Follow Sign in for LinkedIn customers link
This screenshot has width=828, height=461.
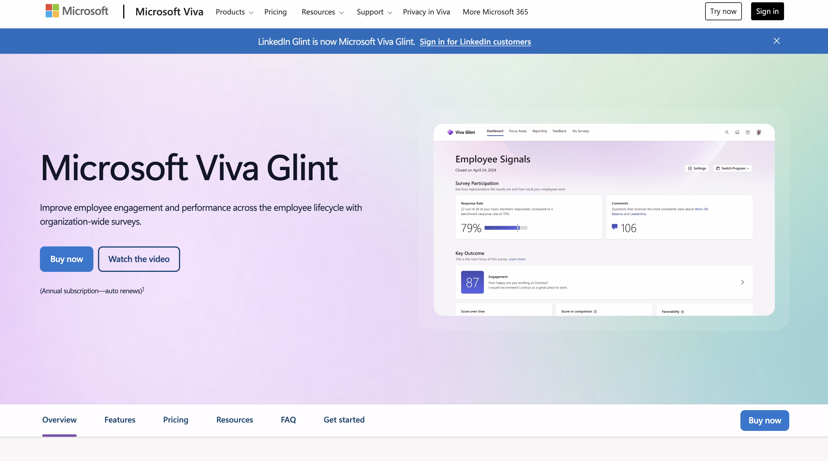475,41
